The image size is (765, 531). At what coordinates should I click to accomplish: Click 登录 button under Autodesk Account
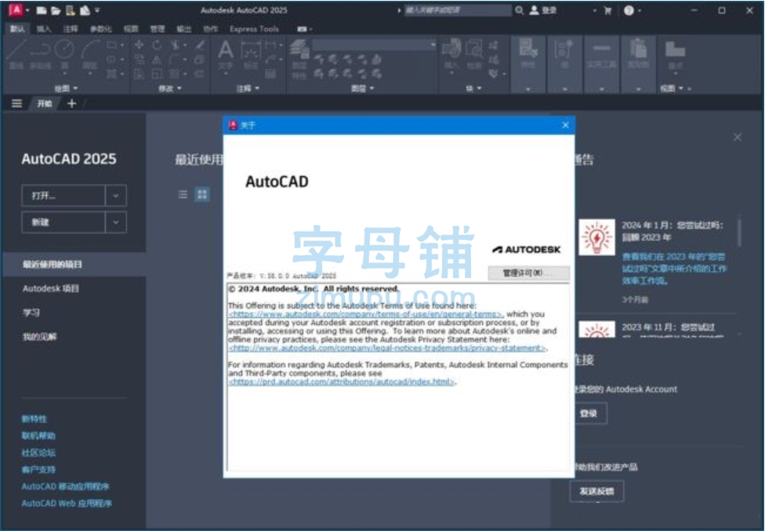click(589, 414)
